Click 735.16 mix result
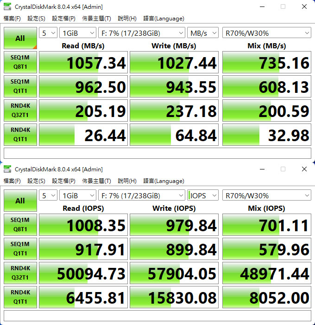This screenshot has height=325, width=315. tap(267, 62)
